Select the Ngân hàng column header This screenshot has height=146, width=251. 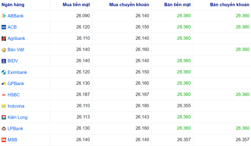point(13,5)
